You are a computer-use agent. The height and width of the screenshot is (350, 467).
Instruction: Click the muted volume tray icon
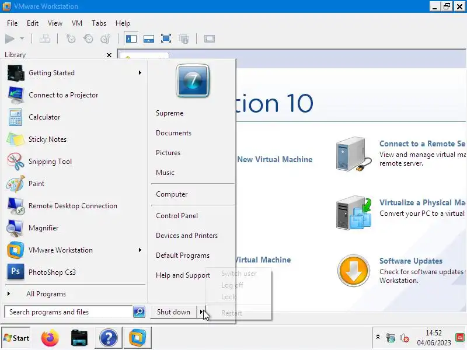(404, 338)
